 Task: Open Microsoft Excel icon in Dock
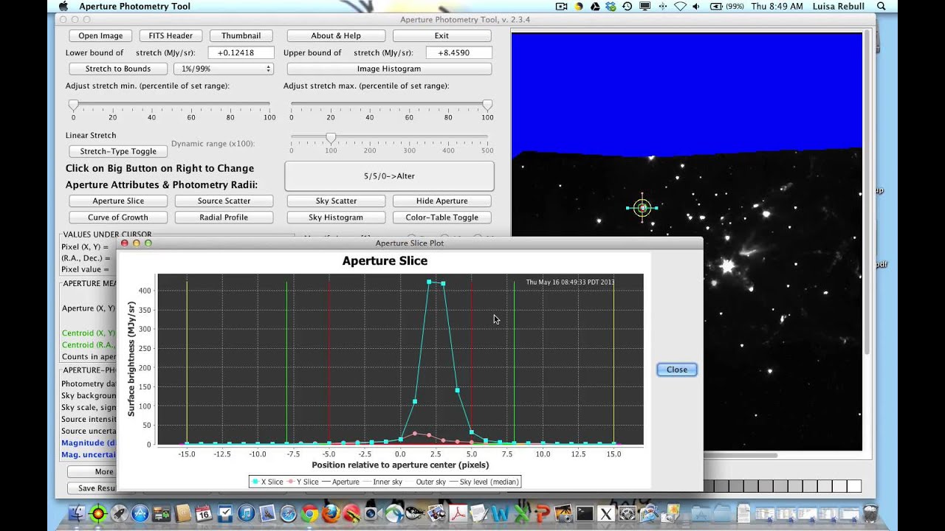pos(521,513)
